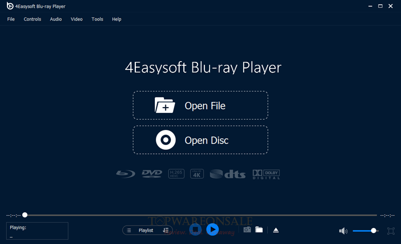Maximize the player window
401x244 pixels.
pyautogui.click(x=380, y=6)
